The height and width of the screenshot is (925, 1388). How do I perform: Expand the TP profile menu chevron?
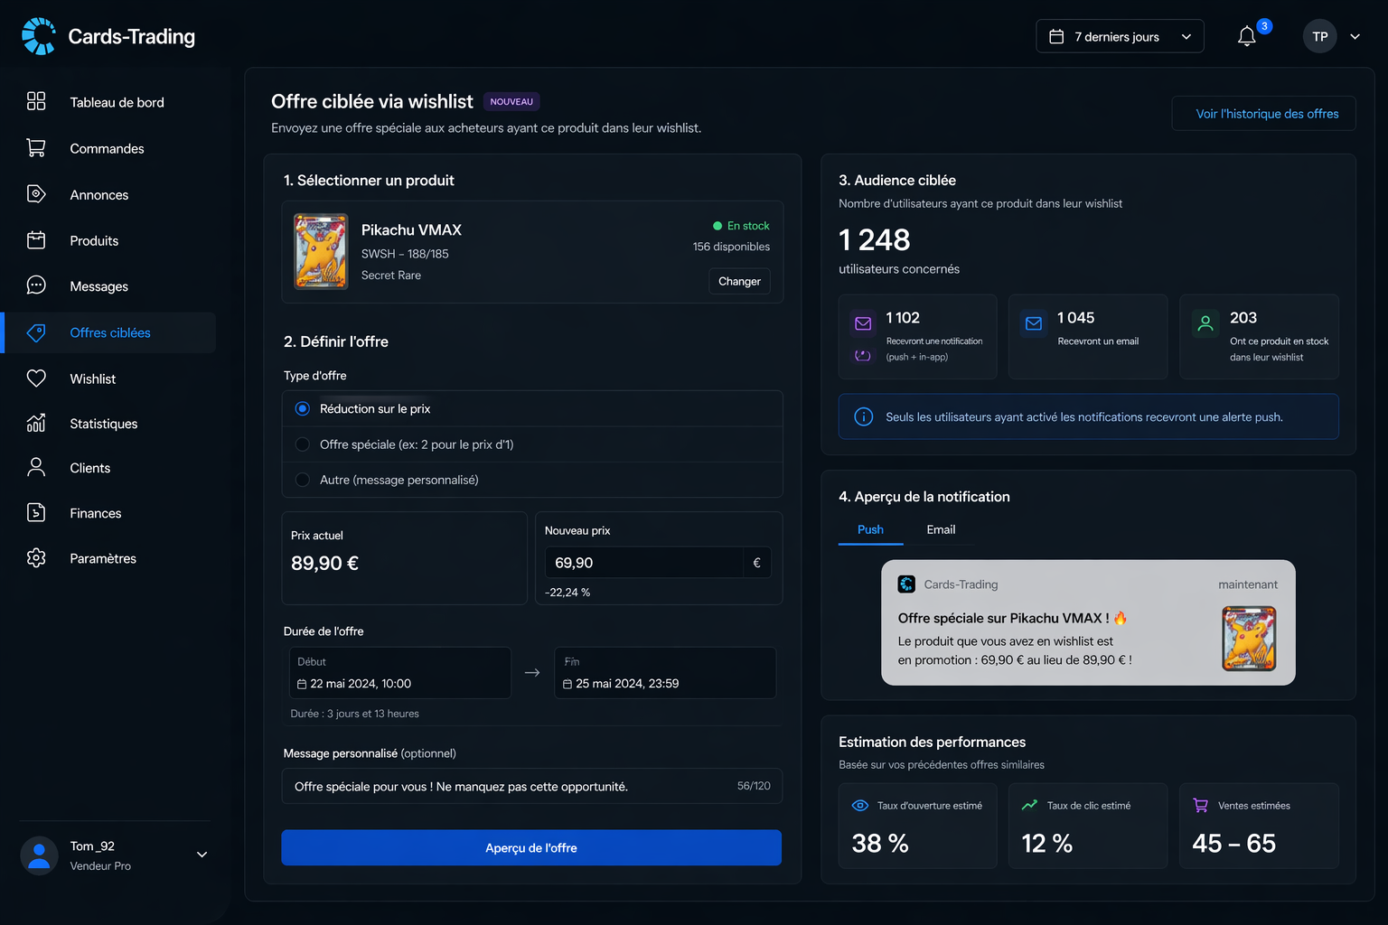click(x=1355, y=37)
